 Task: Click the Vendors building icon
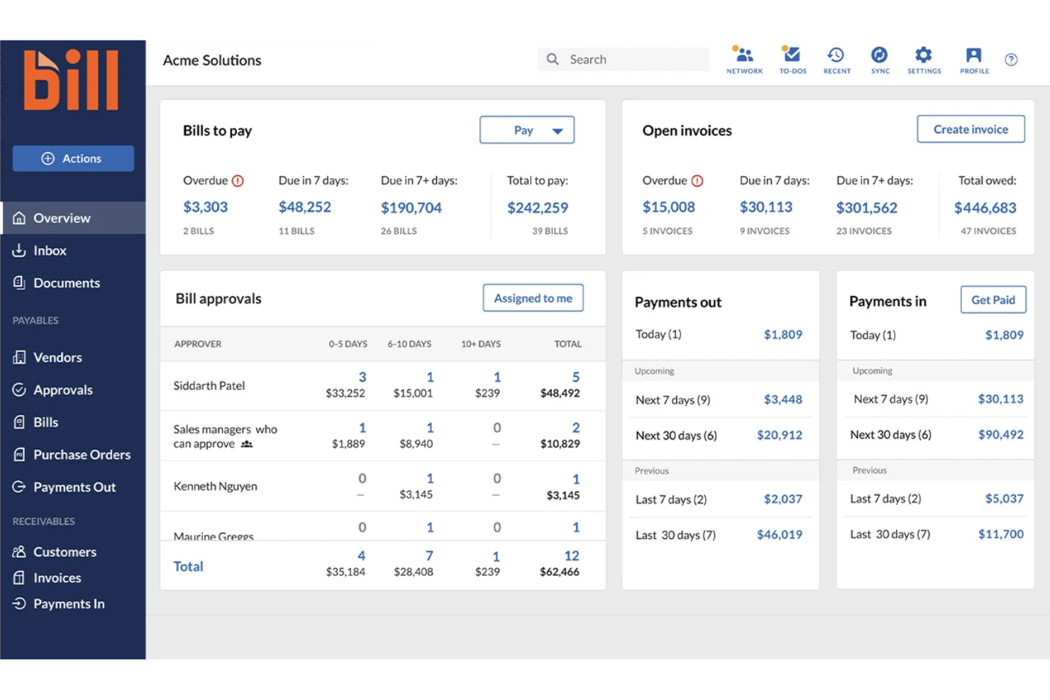coord(19,357)
